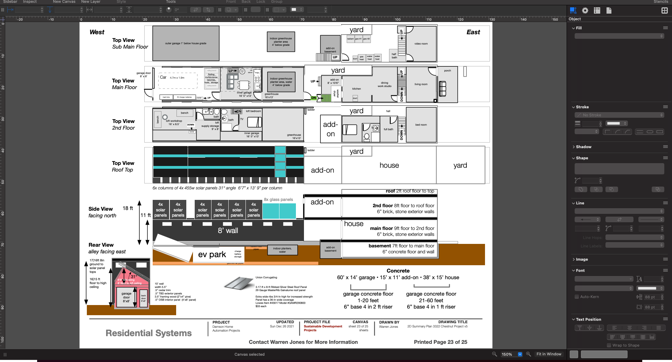Click the workspaces grid icon top right
Image resolution: width=672 pixels, height=362 pixels.
pos(665,10)
